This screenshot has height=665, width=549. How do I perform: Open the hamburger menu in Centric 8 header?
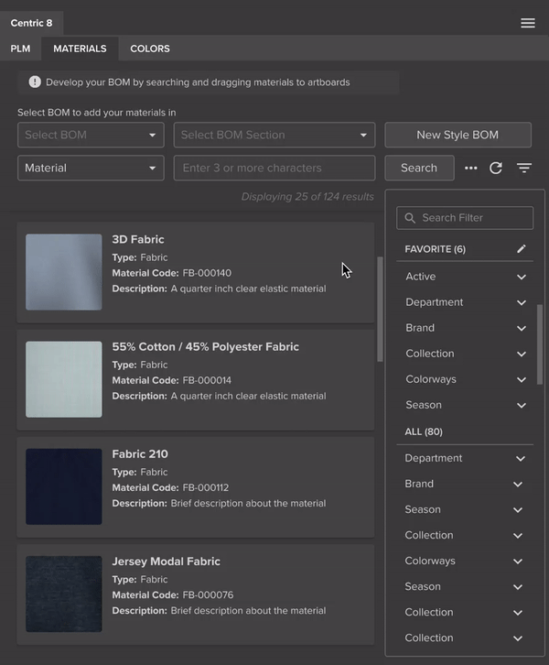pyautogui.click(x=528, y=23)
